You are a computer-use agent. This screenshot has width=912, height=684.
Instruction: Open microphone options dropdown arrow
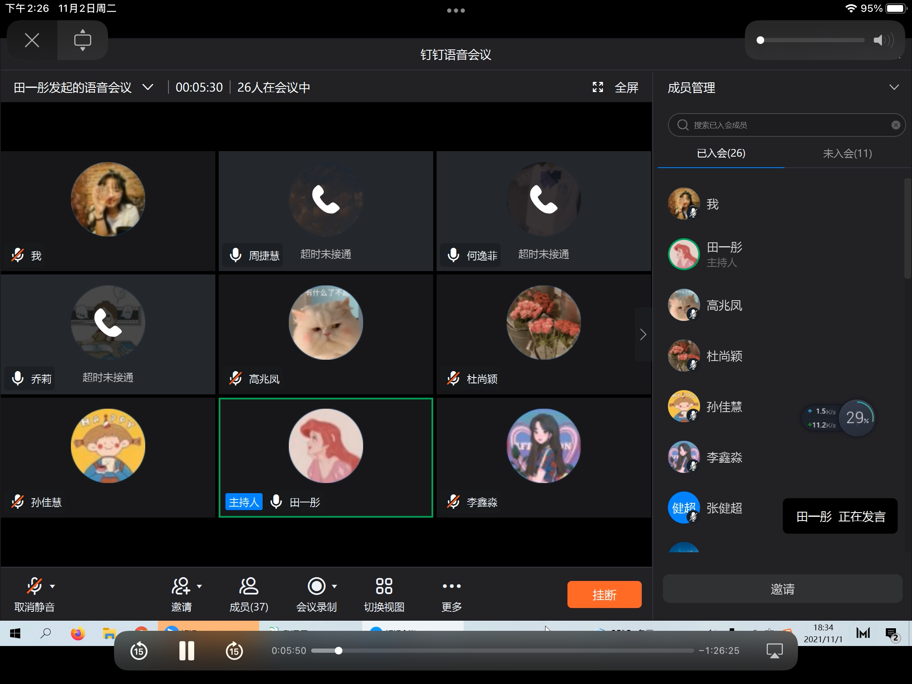click(x=52, y=586)
